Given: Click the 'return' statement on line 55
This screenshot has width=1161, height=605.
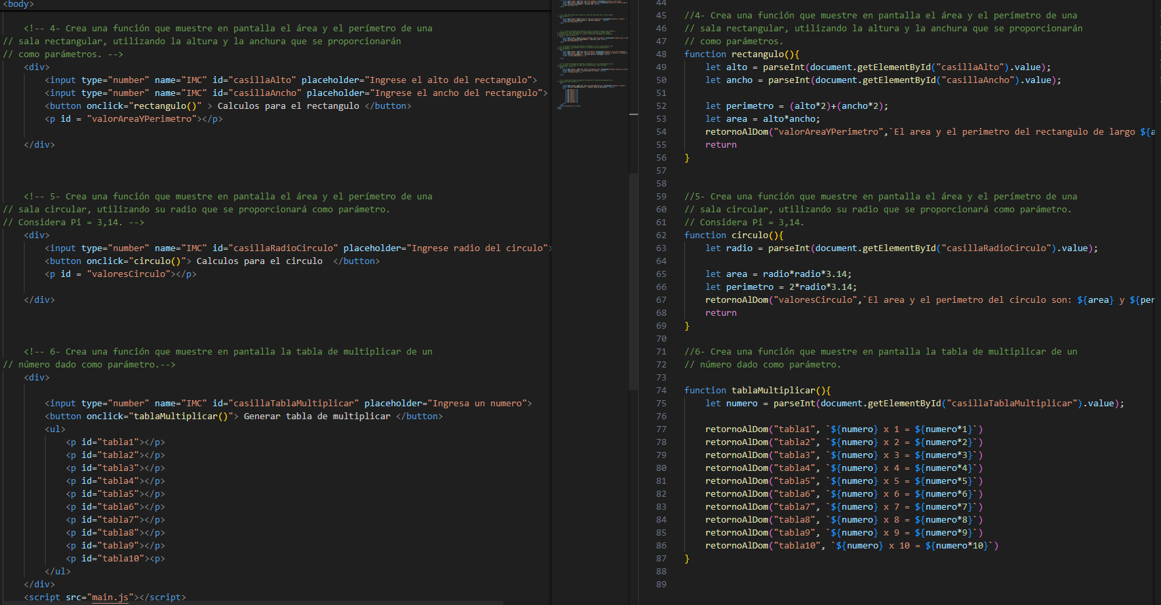Looking at the screenshot, I should (x=721, y=145).
